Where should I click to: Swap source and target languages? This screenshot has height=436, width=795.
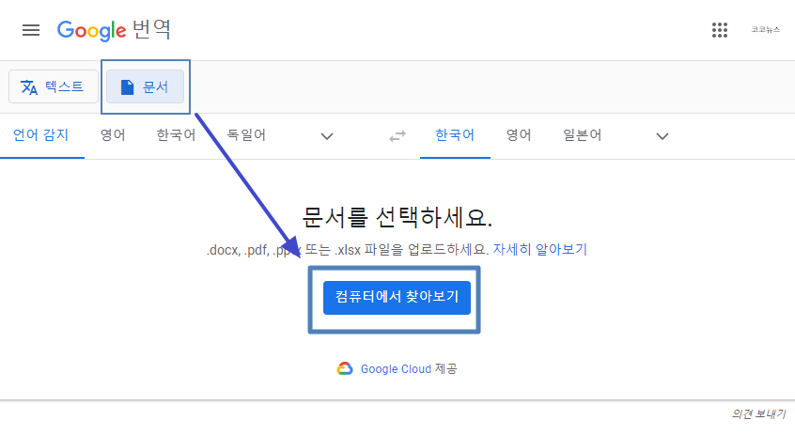(397, 136)
